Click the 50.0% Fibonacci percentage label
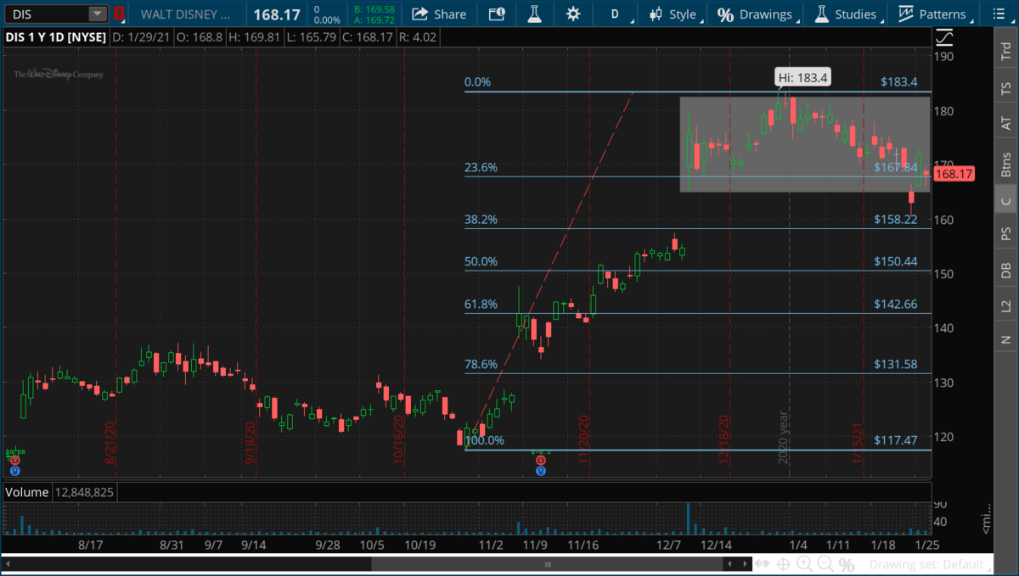The width and height of the screenshot is (1019, 576). [481, 261]
